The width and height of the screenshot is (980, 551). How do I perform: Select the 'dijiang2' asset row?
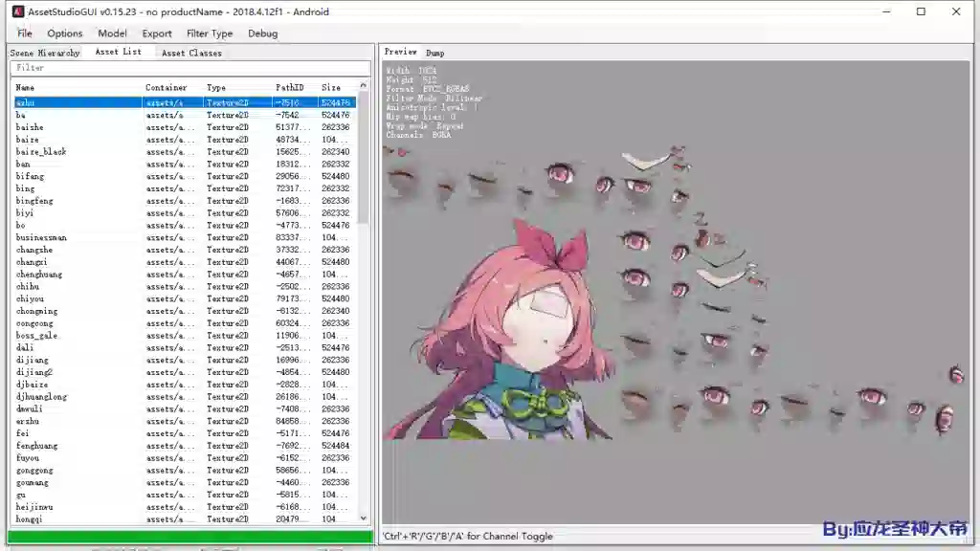pos(185,372)
